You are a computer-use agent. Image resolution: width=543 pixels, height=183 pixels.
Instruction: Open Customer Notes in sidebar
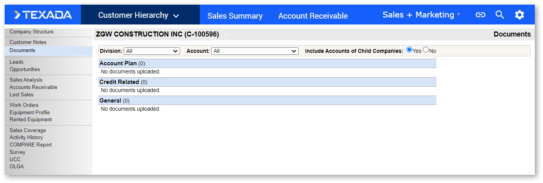point(28,42)
